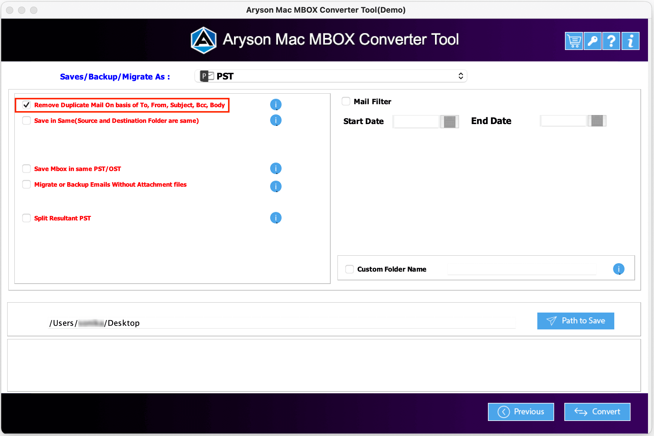Click the Convert button
The width and height of the screenshot is (654, 436).
(597, 412)
